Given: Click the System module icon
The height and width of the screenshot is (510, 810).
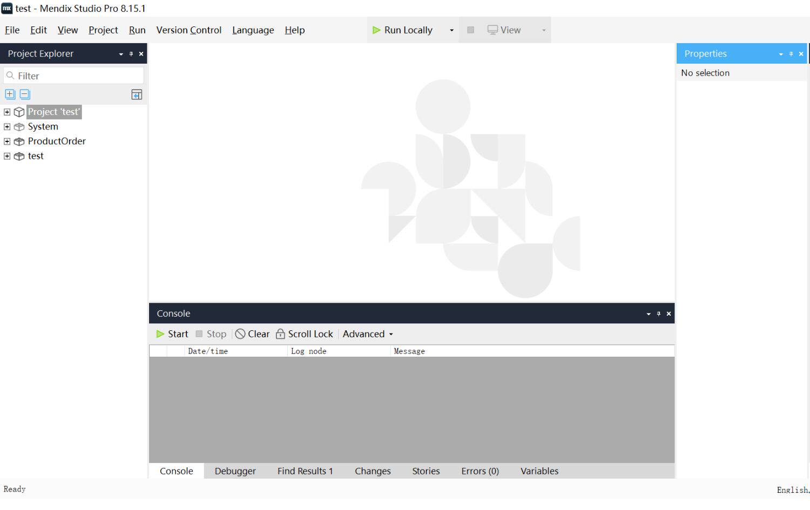Looking at the screenshot, I should (x=19, y=127).
